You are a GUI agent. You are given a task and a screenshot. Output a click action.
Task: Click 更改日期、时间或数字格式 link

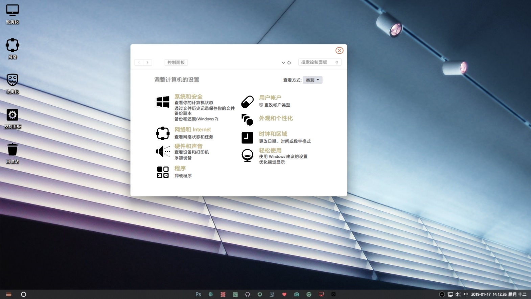tap(285, 141)
